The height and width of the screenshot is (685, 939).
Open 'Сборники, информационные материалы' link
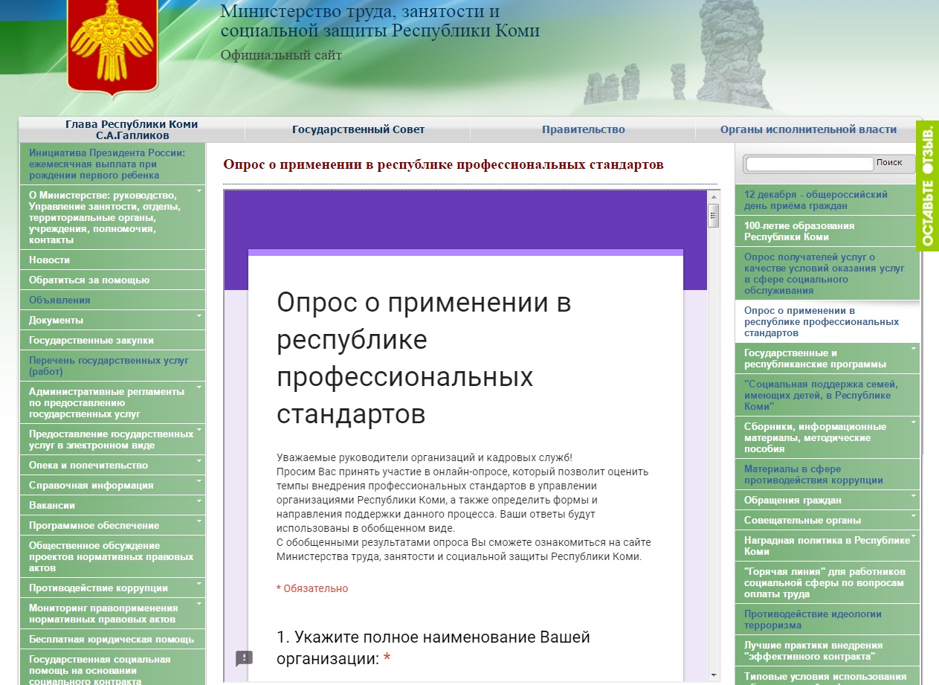[x=827, y=438]
